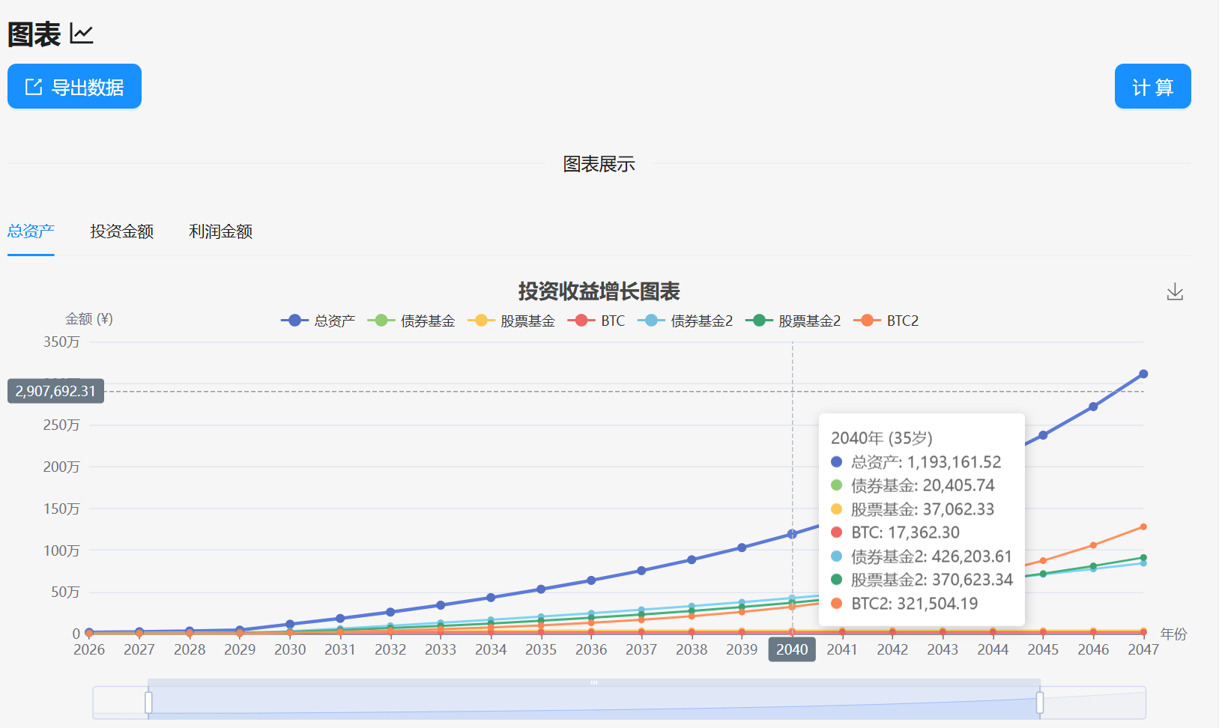This screenshot has width=1219, height=728.
Task: Toggle 股票基金 series in legend
Action: click(x=511, y=321)
